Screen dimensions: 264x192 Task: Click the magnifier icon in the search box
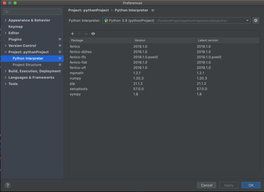point(6,11)
